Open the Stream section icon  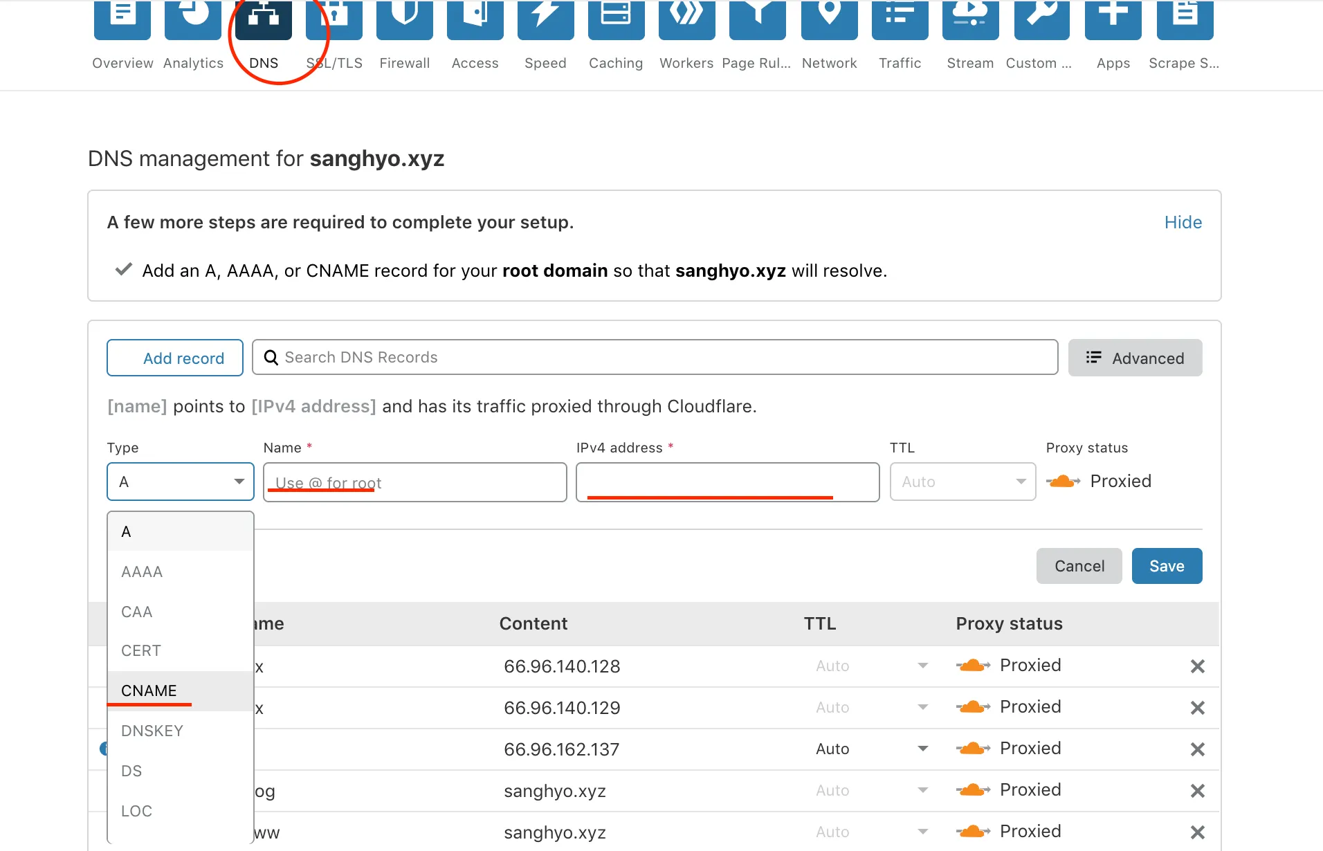point(971,19)
